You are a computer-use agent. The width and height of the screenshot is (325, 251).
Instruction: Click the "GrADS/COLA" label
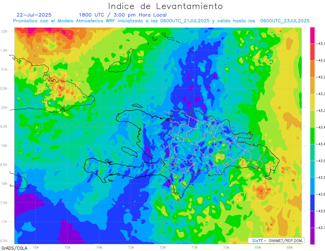pos(14,248)
